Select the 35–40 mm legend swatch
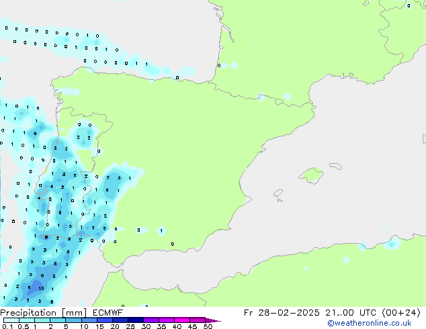Image resolution: width=426 pixels, height=329 pixels. click(x=167, y=320)
